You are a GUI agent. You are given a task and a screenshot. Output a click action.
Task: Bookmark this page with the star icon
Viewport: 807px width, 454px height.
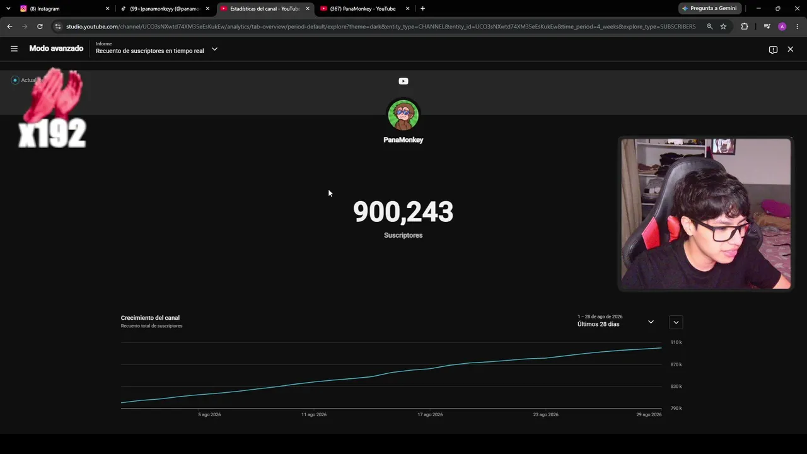click(x=723, y=26)
